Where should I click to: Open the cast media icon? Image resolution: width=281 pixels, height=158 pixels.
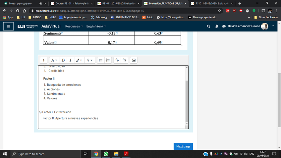(x=263, y=11)
